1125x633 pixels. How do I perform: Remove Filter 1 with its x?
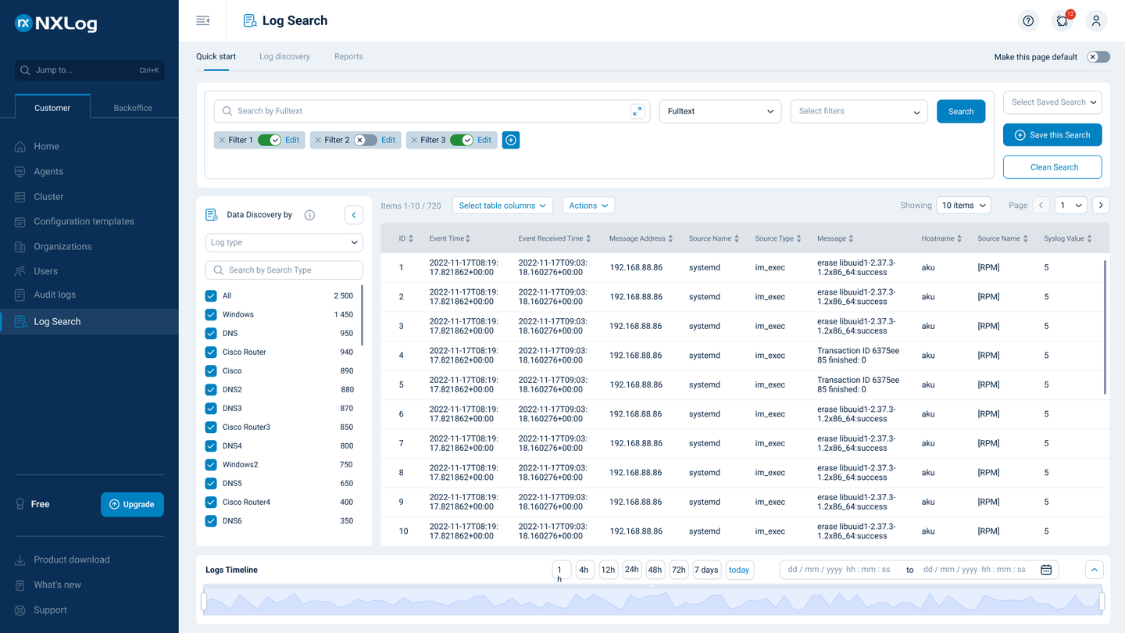tap(222, 140)
